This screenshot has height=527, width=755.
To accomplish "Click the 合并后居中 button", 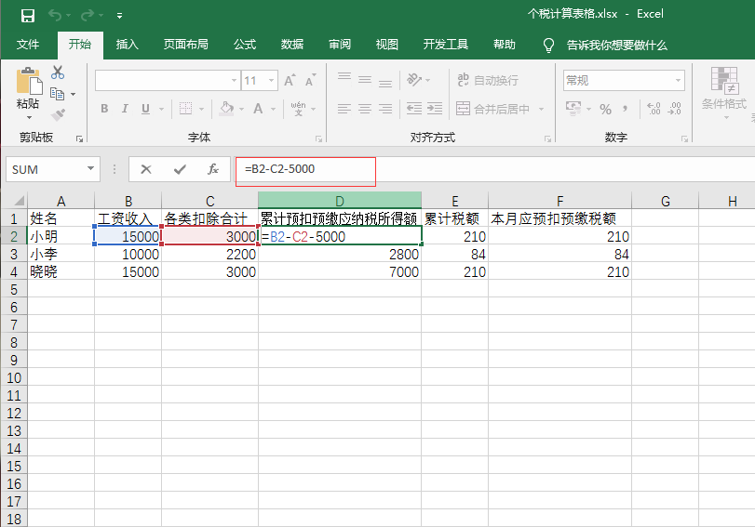I will [x=493, y=109].
